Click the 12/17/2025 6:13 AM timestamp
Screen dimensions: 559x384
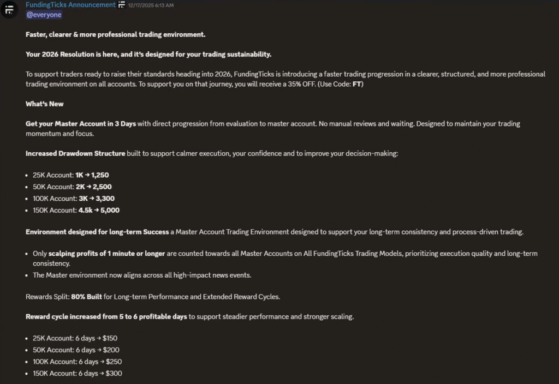coord(151,5)
